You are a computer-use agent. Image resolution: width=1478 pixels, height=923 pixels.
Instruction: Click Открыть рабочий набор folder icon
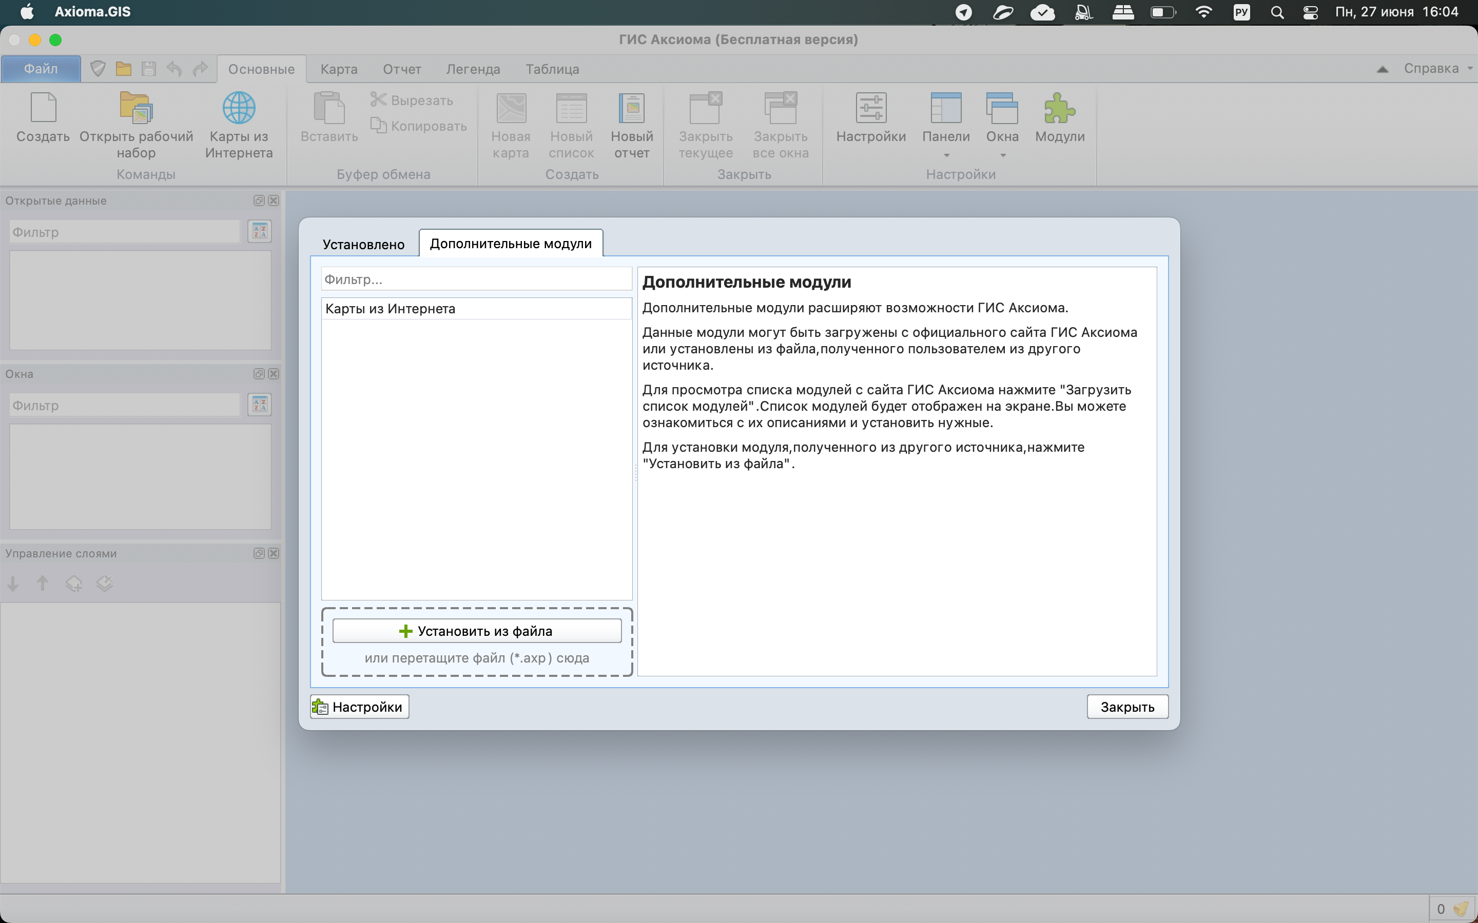(x=135, y=109)
